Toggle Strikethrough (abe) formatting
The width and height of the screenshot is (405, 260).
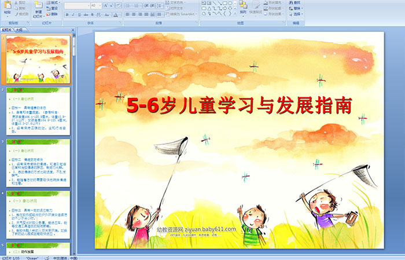pos(86,14)
